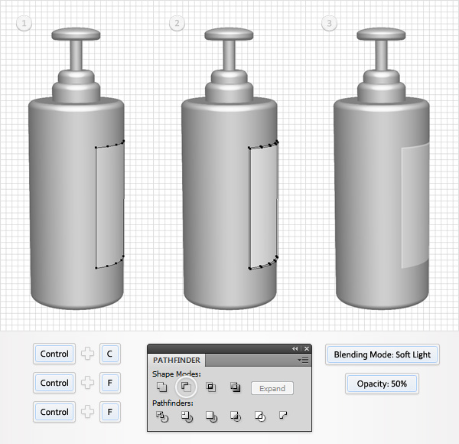Select the outlined label path on bottle 1
This screenshot has width=459, height=444.
tap(109, 205)
